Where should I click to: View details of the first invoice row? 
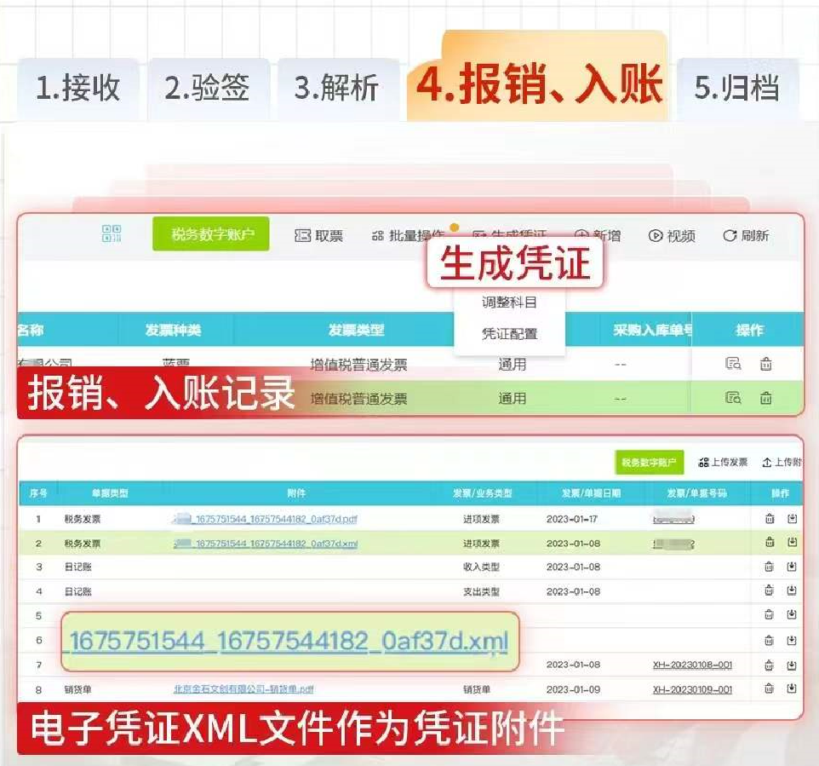733,364
